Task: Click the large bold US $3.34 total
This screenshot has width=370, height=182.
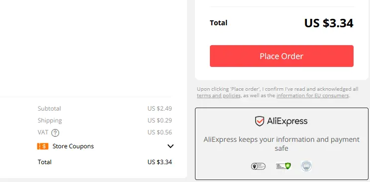Action: pos(329,23)
